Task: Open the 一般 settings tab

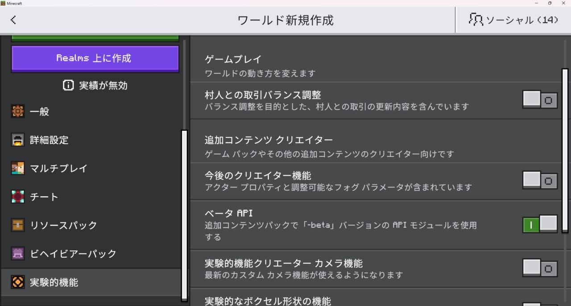Action: tap(91, 112)
